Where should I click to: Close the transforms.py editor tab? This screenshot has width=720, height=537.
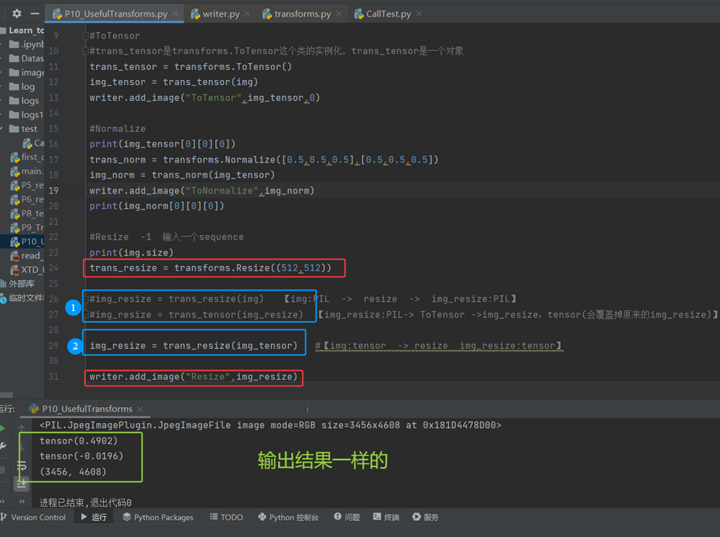pyautogui.click(x=339, y=14)
